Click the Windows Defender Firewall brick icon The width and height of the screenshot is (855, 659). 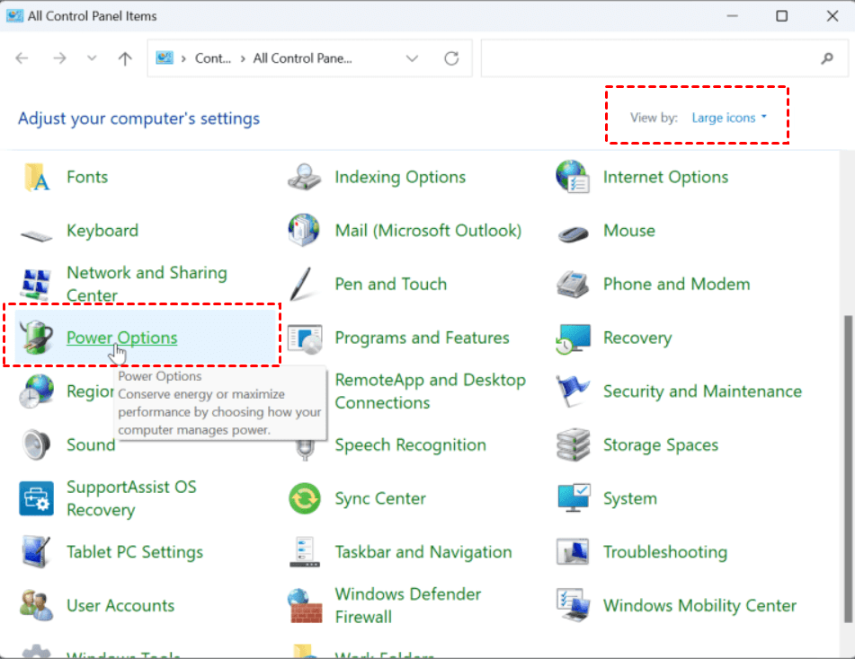pos(305,605)
